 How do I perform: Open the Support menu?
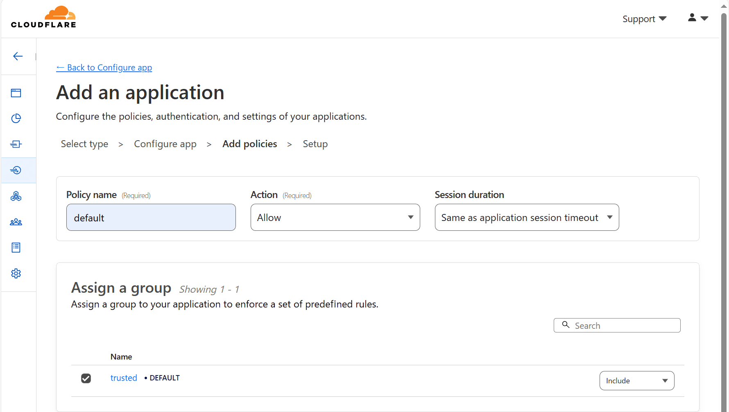click(x=644, y=19)
